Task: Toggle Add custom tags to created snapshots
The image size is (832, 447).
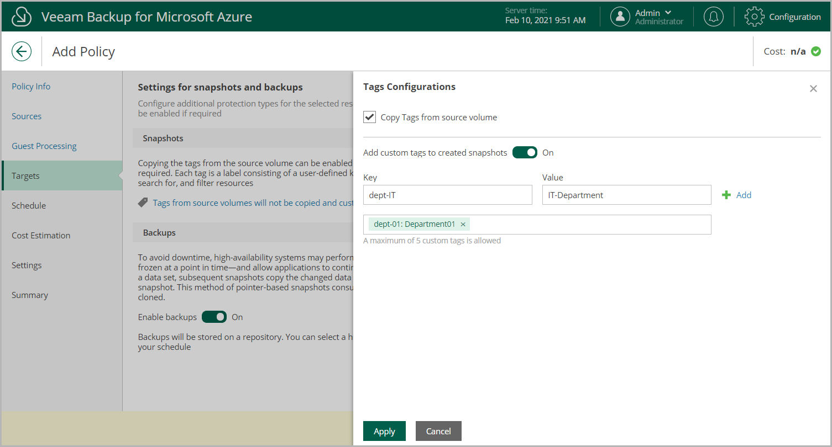Action: (525, 152)
